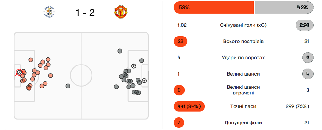Screen dimensions: 322x130
Task: Click the orange 22 total shots badge
Action: click(x=180, y=42)
